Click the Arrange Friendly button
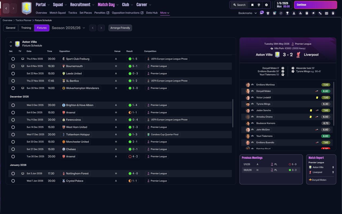Screen dimensions: 342x214 click(x=120, y=28)
